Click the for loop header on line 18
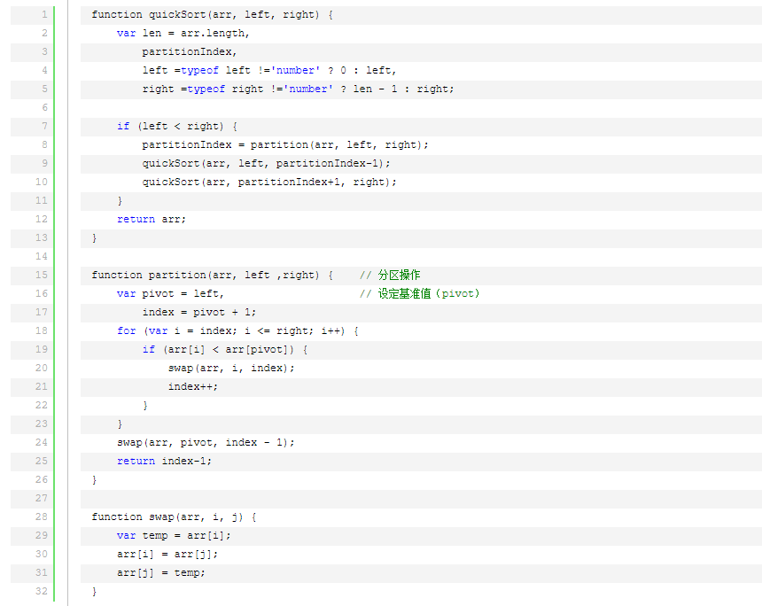 237,331
